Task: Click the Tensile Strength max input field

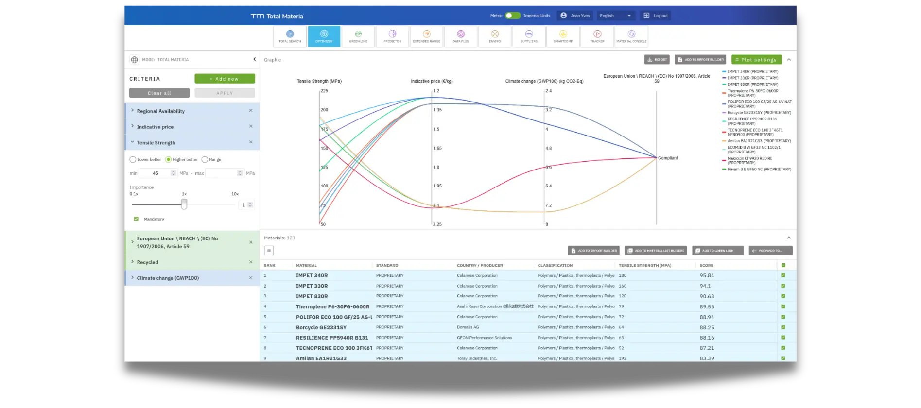Action: [224, 173]
